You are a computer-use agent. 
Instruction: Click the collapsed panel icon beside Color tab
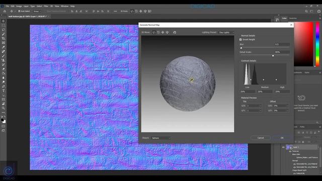tap(277, 20)
